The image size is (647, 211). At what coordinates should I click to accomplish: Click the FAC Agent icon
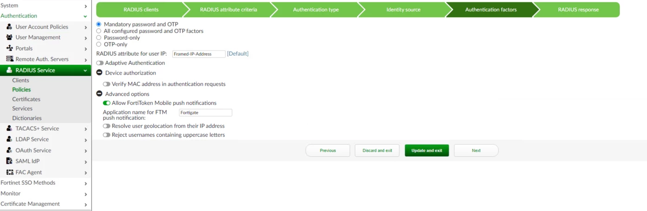pyautogui.click(x=9, y=172)
